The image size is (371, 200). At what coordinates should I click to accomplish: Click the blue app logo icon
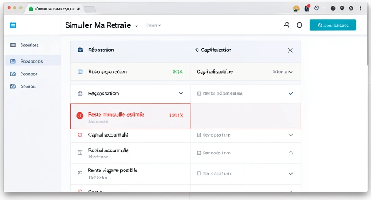(x=13, y=25)
